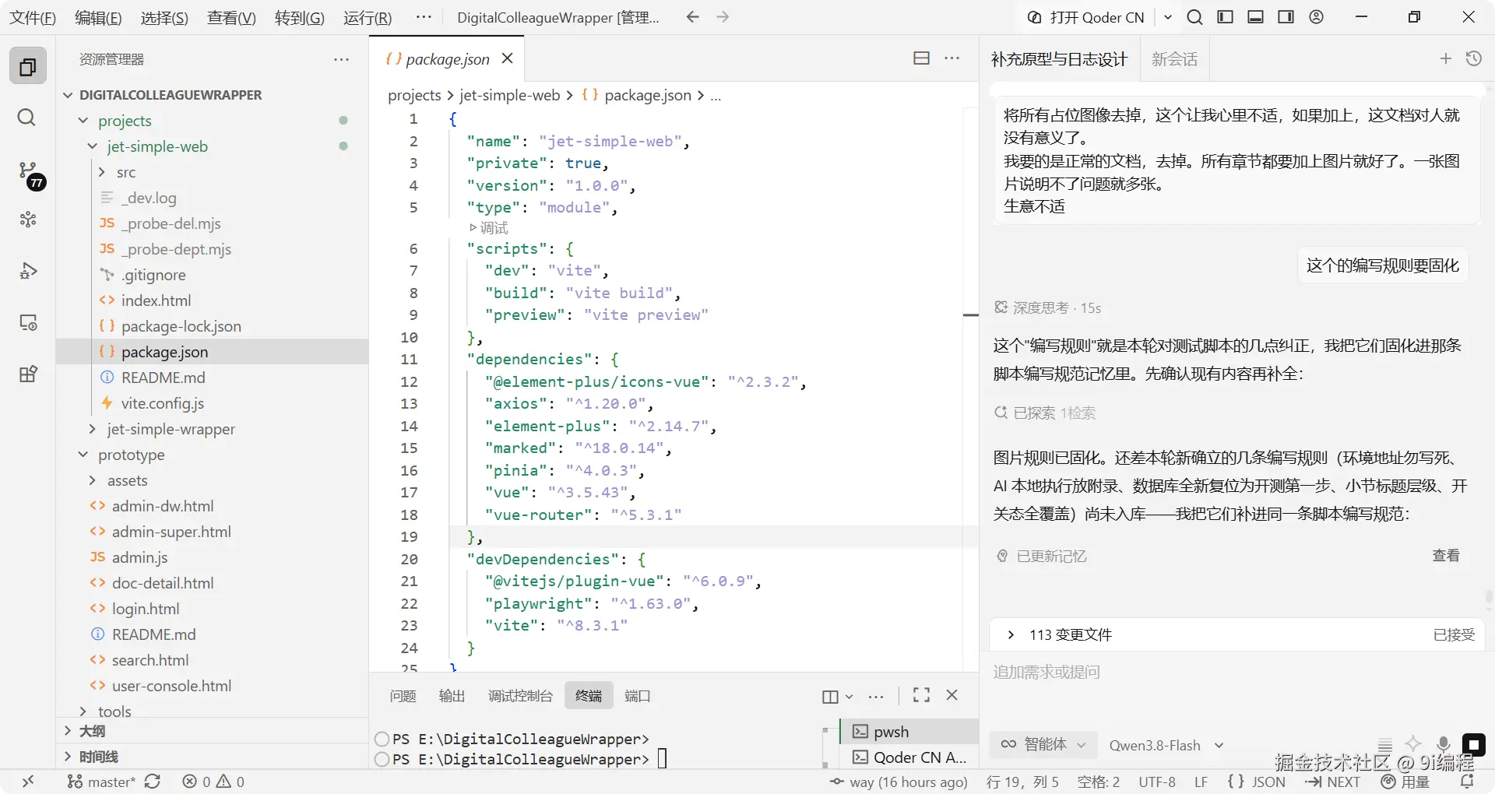Open Remote Explorer in activity bar
1495x794 pixels.
(x=28, y=322)
